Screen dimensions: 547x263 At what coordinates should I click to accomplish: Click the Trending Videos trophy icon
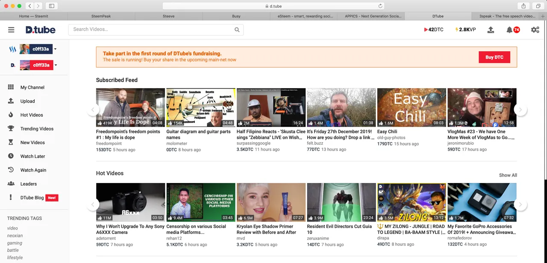pyautogui.click(x=11, y=128)
